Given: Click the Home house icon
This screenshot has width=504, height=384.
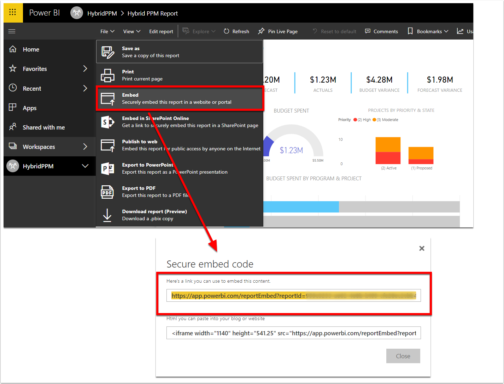Looking at the screenshot, I should [13, 49].
